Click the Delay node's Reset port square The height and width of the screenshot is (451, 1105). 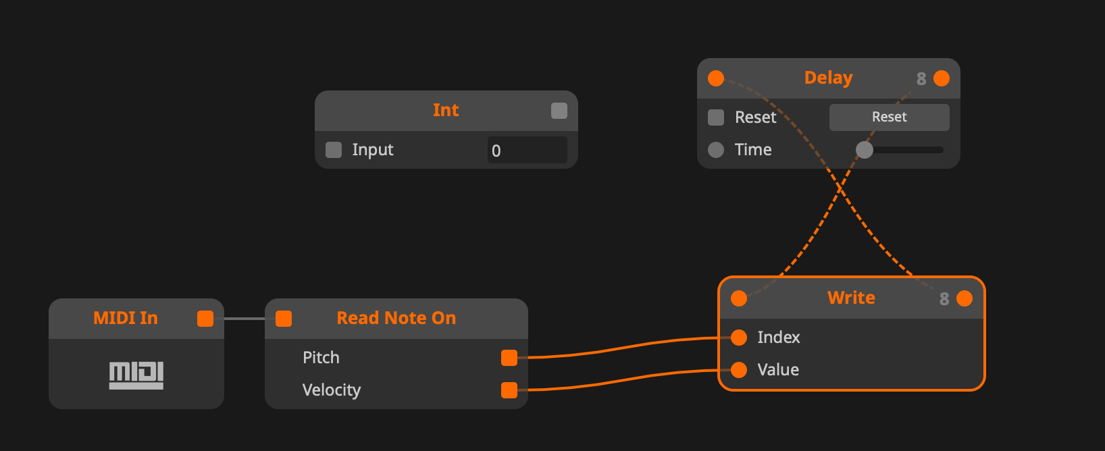tap(716, 117)
